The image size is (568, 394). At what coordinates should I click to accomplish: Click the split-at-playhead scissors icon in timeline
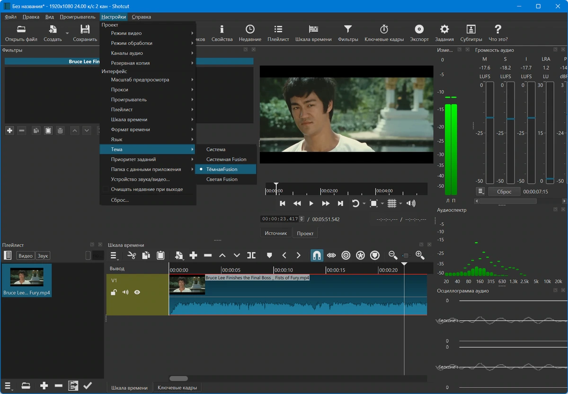[132, 255]
